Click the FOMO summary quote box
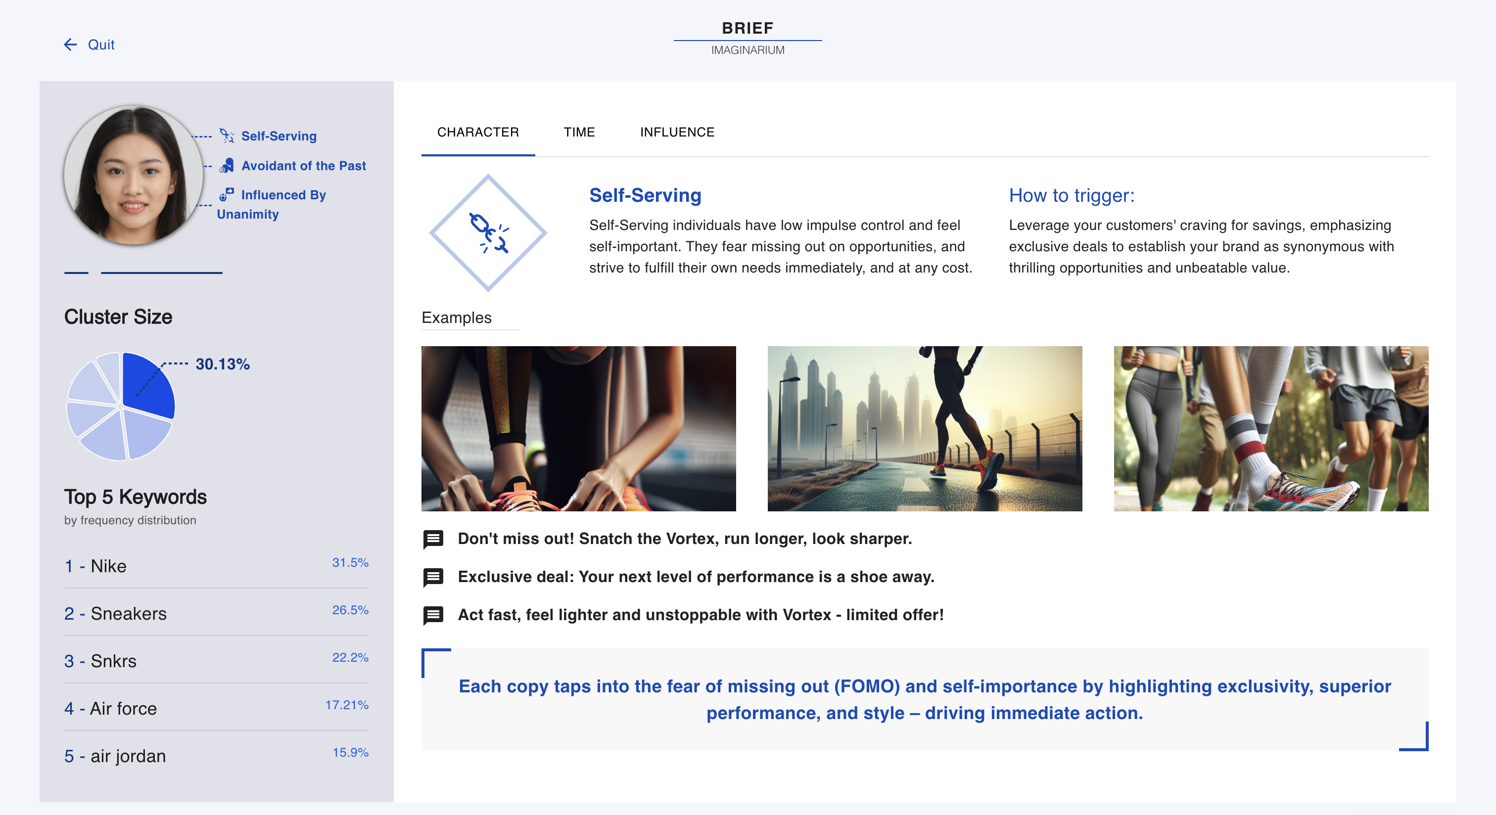 [925, 699]
